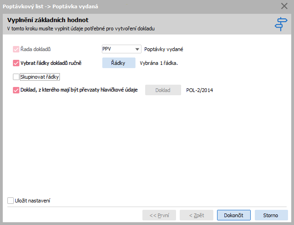
Task: Cancel the wizard via Storno
Action: pos(271,215)
